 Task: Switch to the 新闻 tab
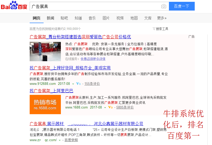coord(51,18)
